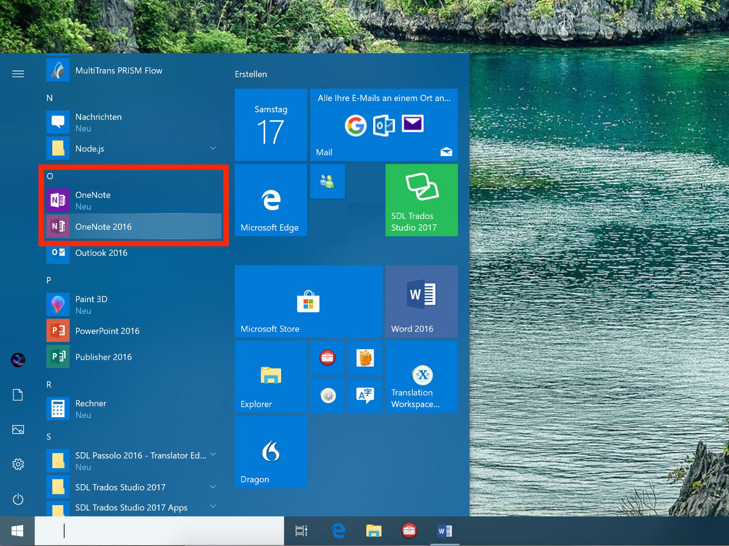
Task: Launch MultiTrans PRISM Flow app
Action: (134, 71)
